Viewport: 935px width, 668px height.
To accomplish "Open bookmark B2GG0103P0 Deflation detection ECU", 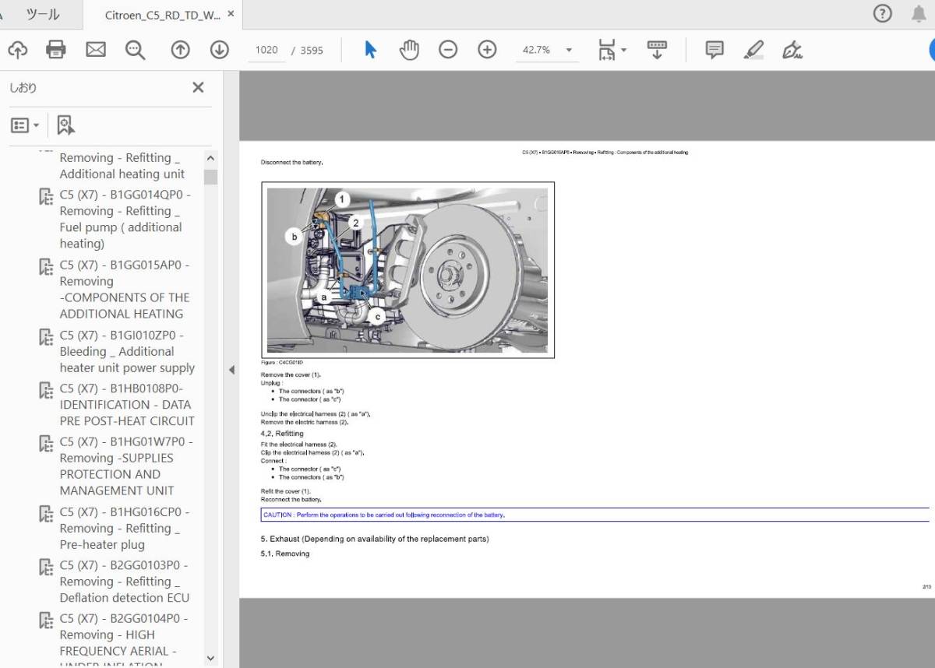I will (x=125, y=581).
